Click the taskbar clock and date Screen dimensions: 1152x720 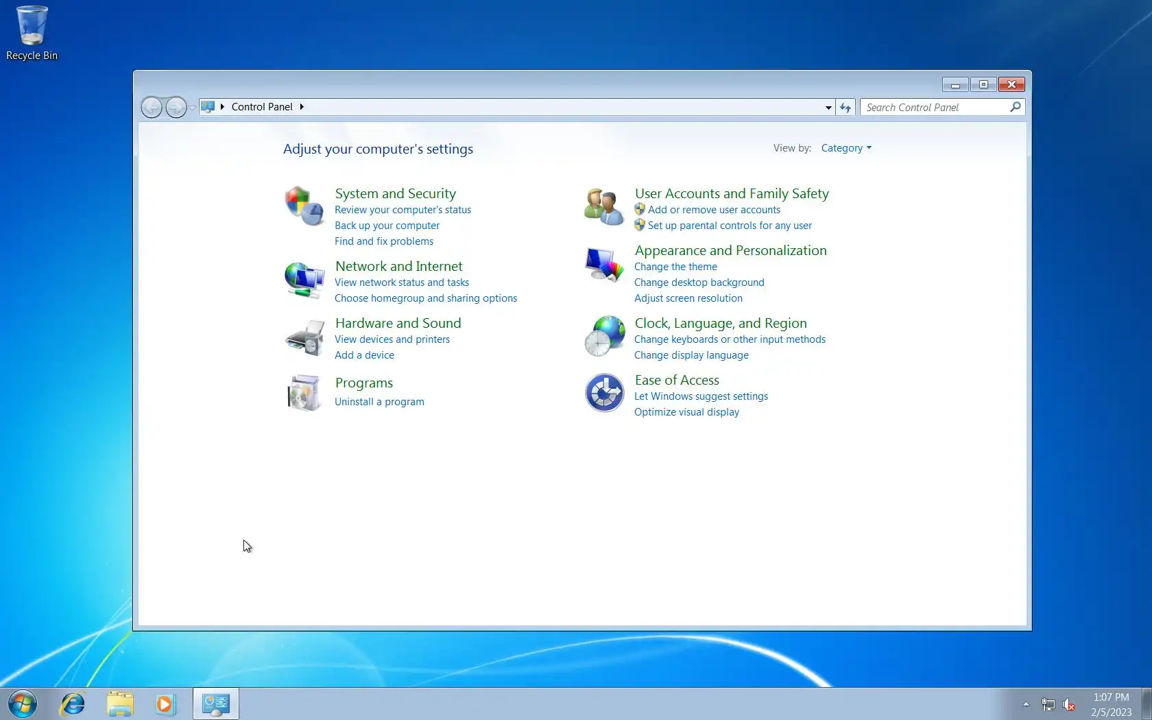pos(1111,704)
